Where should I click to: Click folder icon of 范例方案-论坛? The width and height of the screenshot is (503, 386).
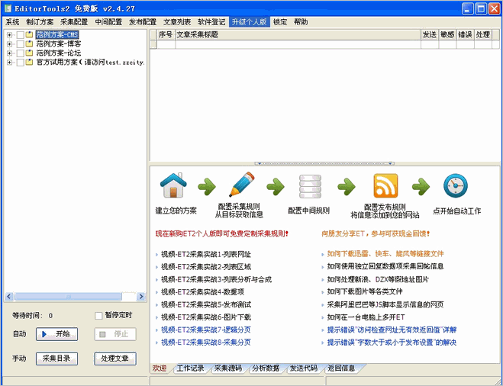pyautogui.click(x=29, y=53)
